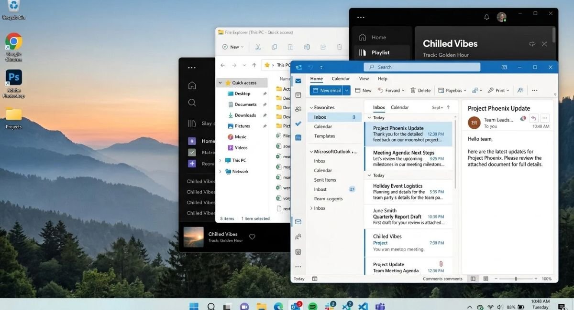Screen dimensions: 574x310
Task: Expand This PC in File Explorer's tree
Action: (221, 160)
